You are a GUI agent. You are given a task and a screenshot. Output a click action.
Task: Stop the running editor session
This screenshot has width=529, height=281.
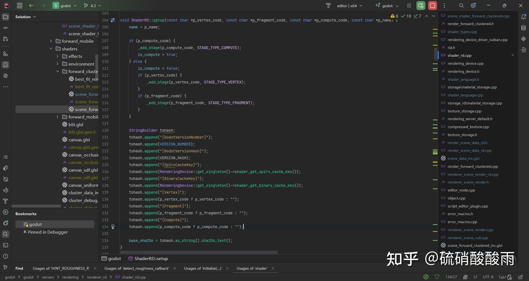433,6
